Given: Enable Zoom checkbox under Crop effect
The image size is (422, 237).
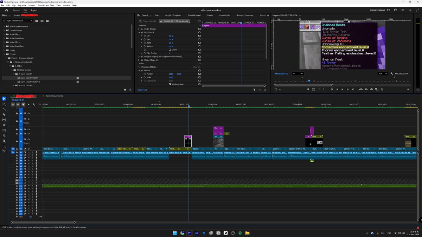Looking at the screenshot, I should click(x=170, y=50).
